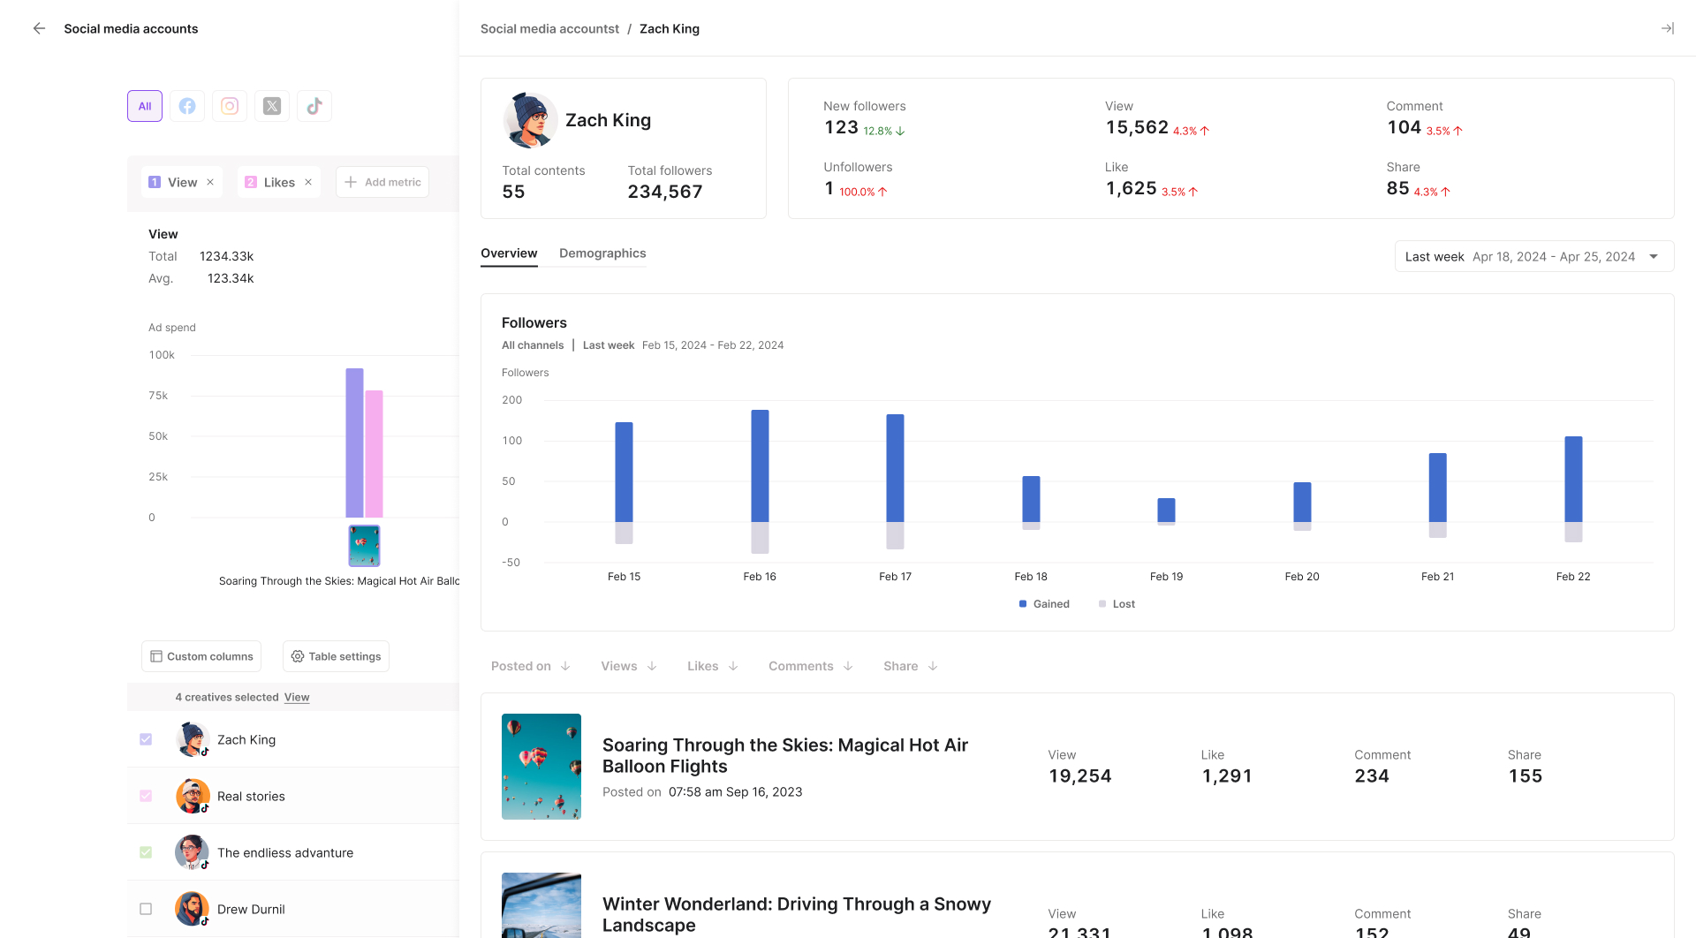
Task: Filter accounts by TikTok icon
Action: pyautogui.click(x=314, y=106)
